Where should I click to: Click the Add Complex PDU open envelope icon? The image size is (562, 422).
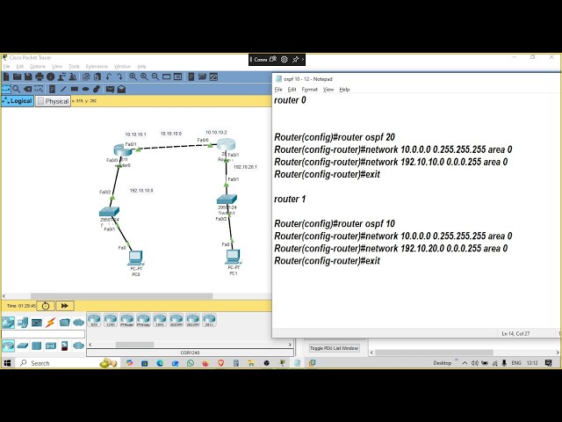pos(121,89)
